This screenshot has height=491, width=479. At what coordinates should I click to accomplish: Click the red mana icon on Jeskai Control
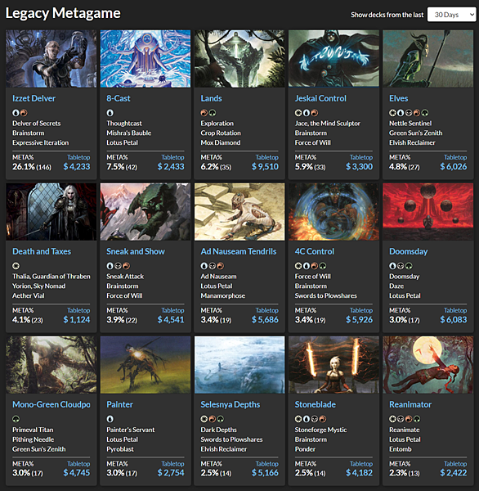pos(315,113)
